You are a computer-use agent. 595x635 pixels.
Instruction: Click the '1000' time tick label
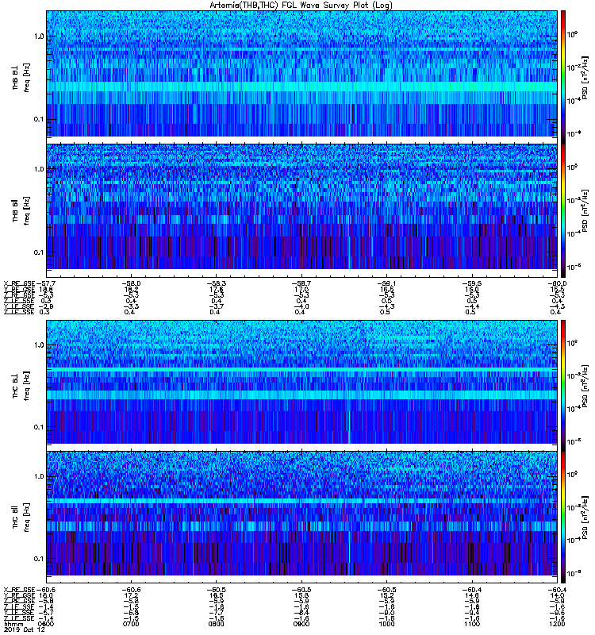[x=386, y=624]
